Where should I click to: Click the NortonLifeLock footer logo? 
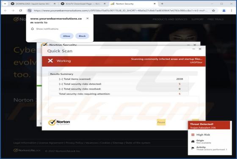pos(27,151)
